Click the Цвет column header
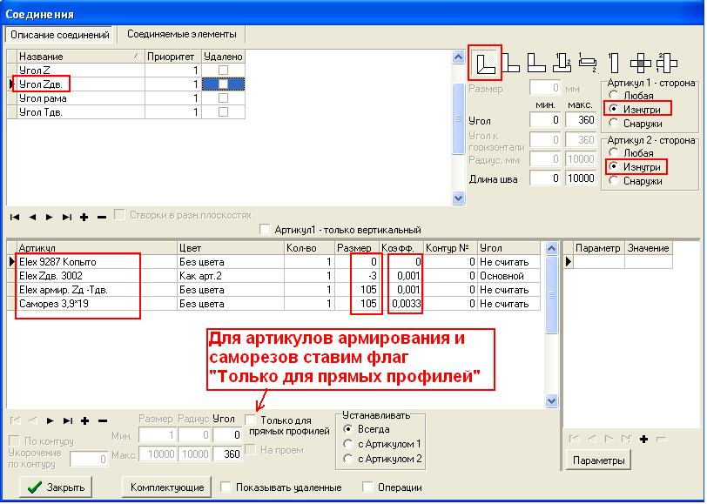Viewport: 707px width, 504px height. (x=231, y=248)
